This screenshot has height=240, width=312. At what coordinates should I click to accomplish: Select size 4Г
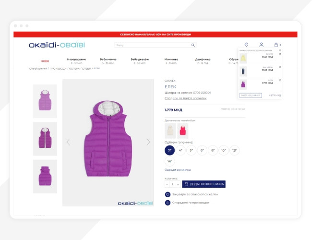pos(180,150)
